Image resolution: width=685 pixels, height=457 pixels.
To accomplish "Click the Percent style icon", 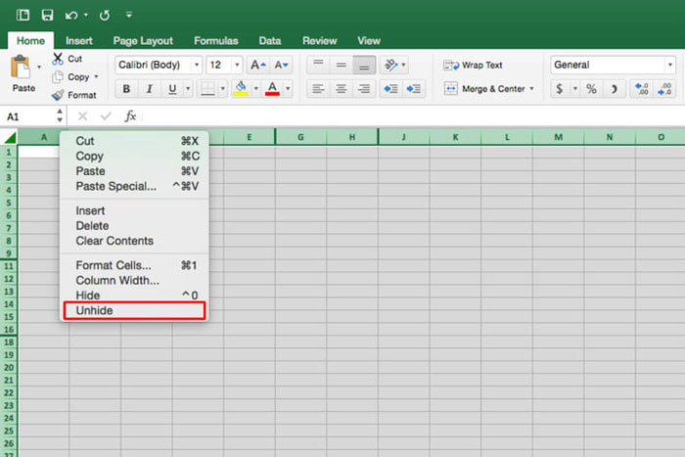I will [591, 89].
